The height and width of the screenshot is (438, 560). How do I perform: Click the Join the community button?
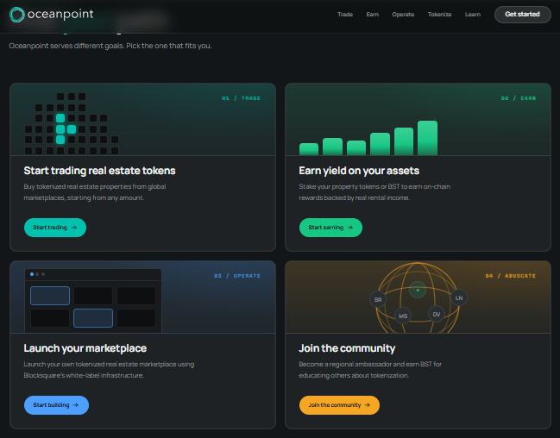pyautogui.click(x=339, y=405)
